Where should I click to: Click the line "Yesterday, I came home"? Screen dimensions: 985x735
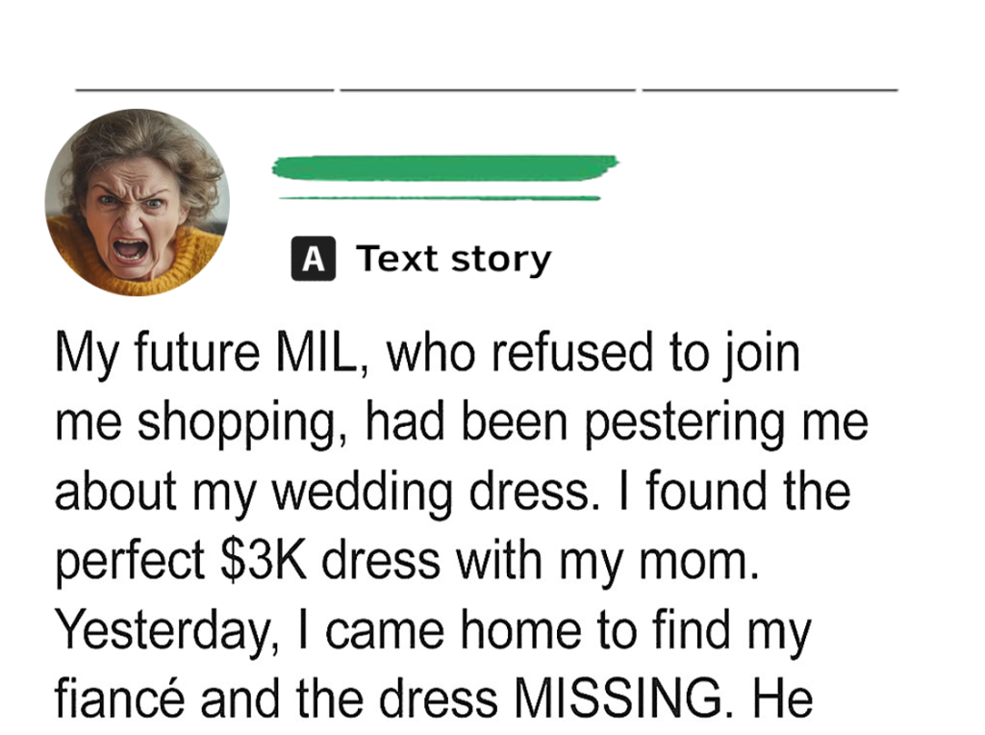[x=433, y=630]
